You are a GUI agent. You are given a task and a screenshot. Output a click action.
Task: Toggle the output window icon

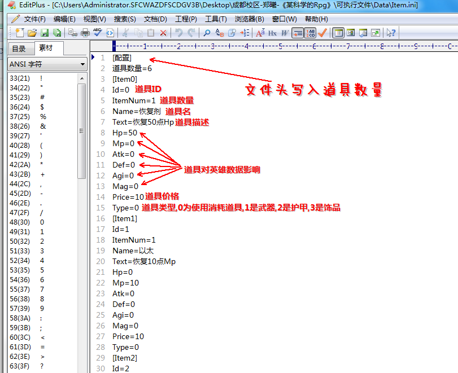point(351,33)
